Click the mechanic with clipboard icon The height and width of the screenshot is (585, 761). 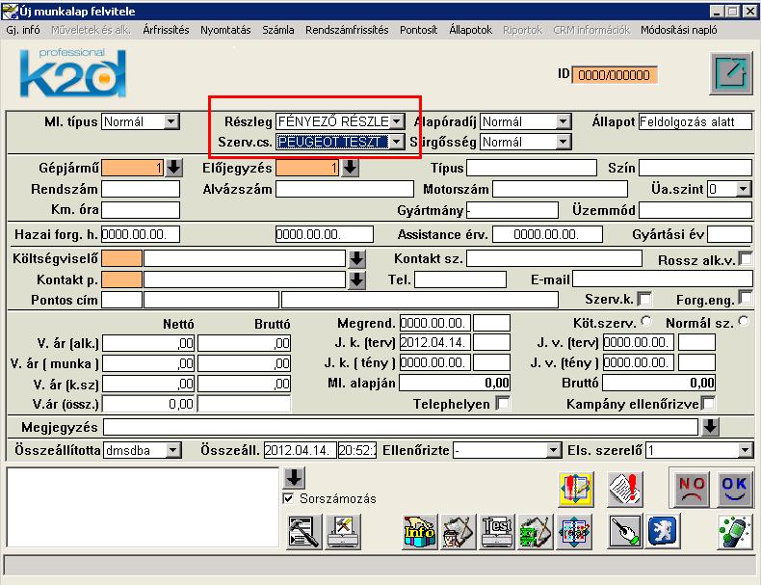[458, 532]
